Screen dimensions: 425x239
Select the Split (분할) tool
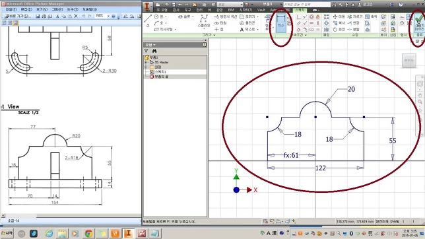(354, 29)
